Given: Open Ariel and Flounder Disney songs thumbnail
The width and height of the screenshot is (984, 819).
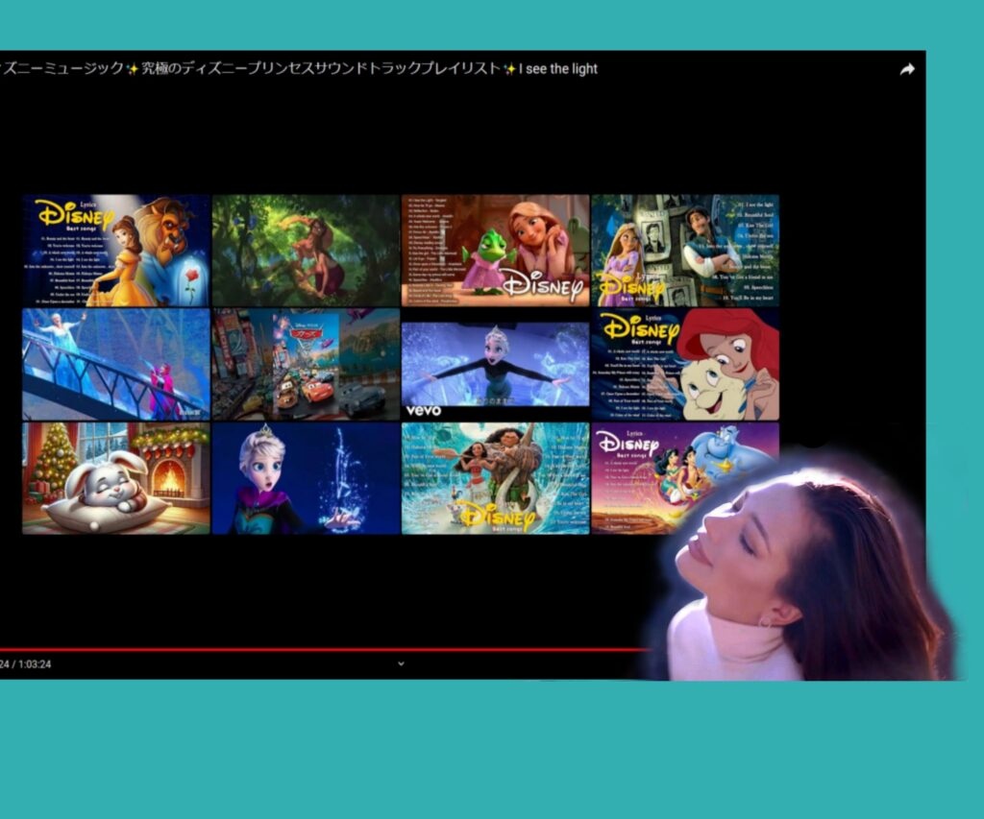Looking at the screenshot, I should coord(684,364).
